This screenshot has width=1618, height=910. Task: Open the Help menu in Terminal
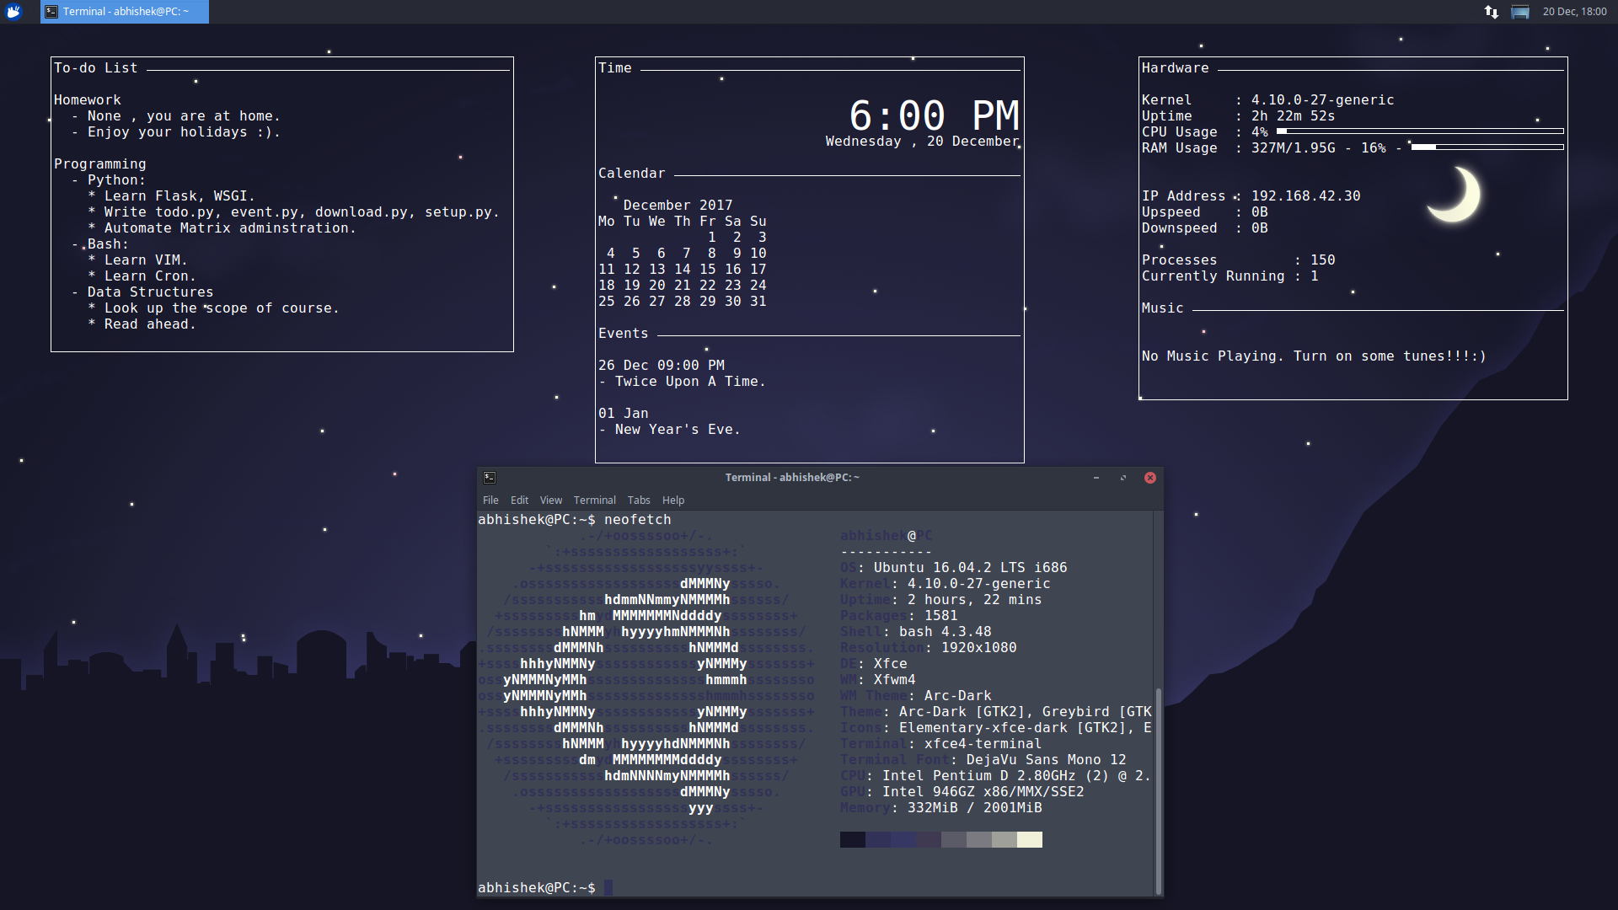(x=673, y=500)
